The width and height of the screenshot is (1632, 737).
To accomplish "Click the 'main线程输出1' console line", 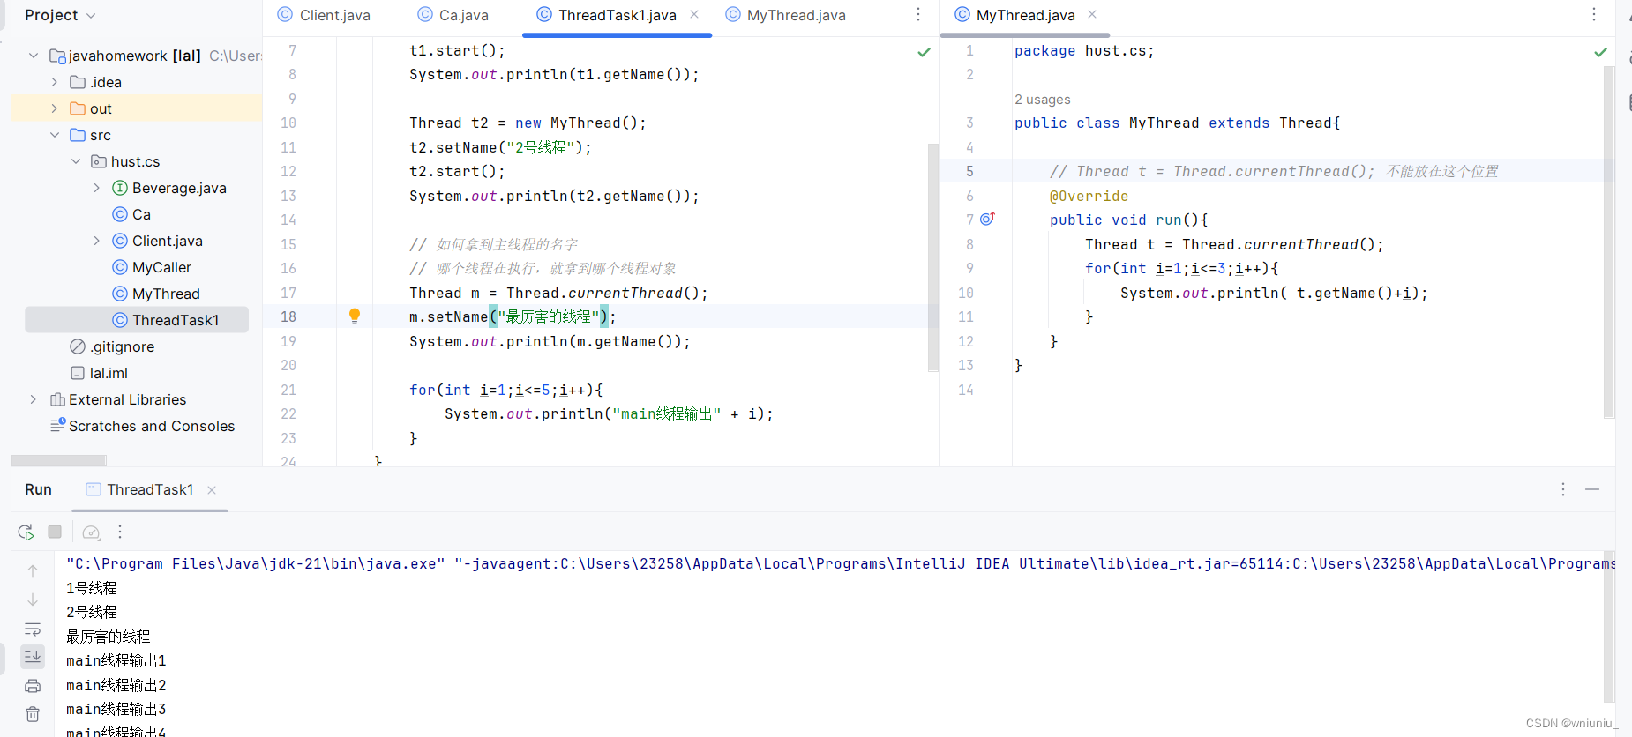I will click(x=116, y=660).
